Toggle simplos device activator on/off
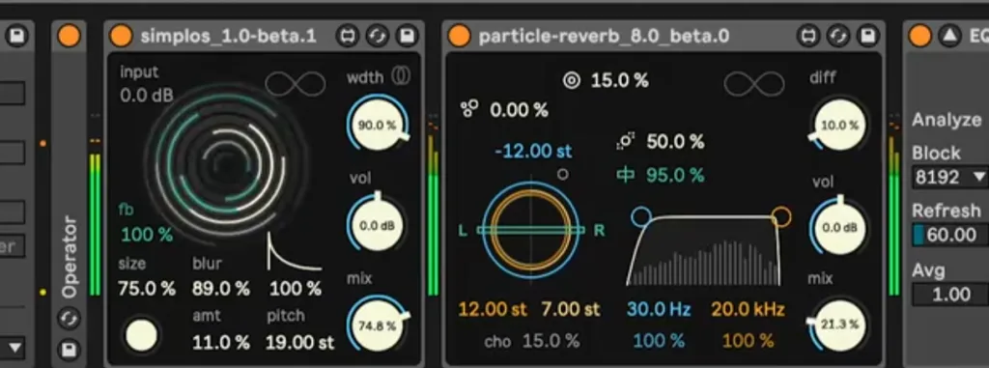 click(121, 36)
